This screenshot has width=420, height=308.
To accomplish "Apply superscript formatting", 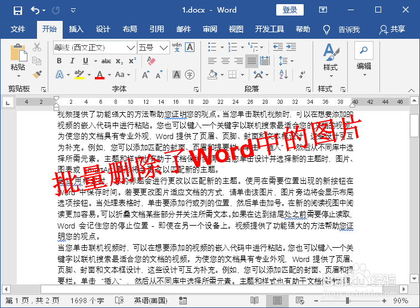I will pos(132,61).
